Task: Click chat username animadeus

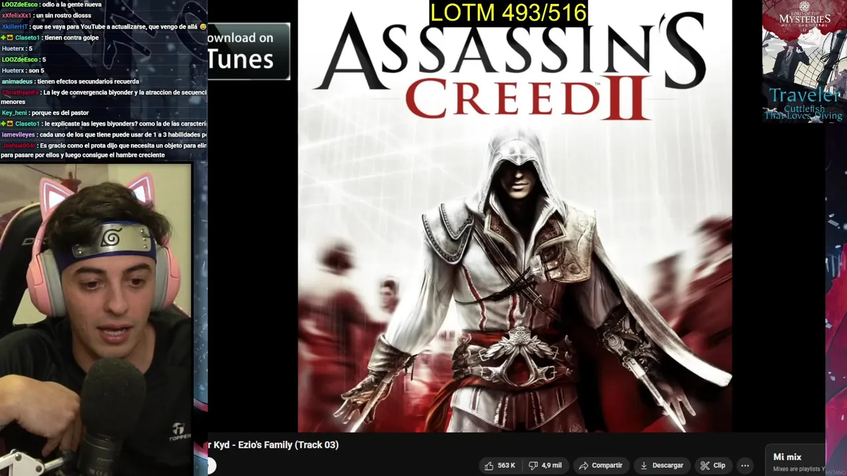Action: 17,81
